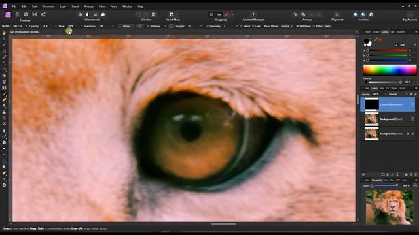Switch to the Export persona icon
Image resolution: width=419 pixels, height=235 pixels.
tap(43, 14)
